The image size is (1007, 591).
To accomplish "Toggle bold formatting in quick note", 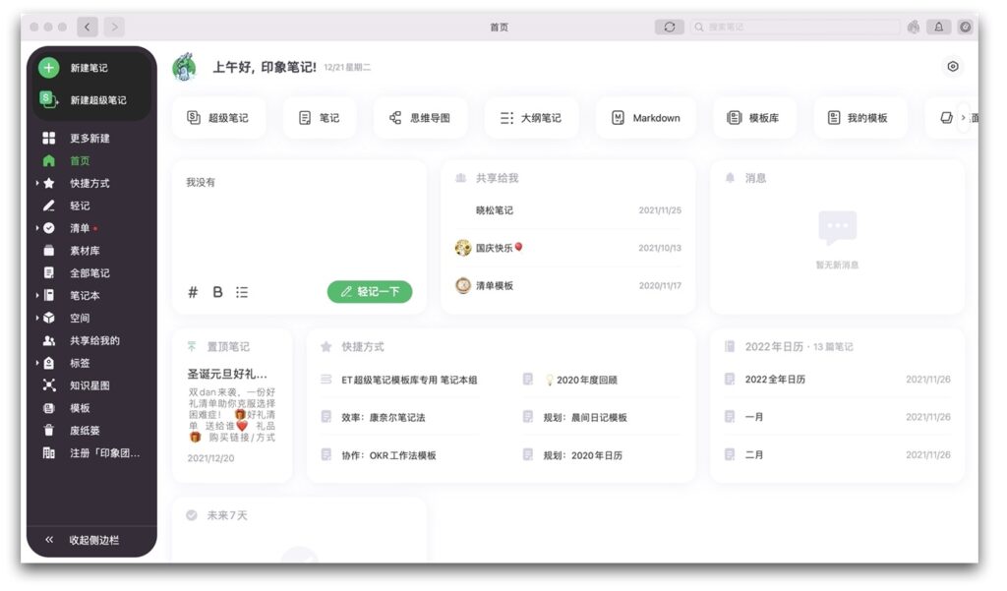I will (217, 292).
